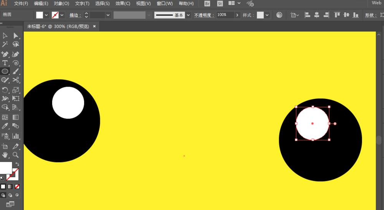
Task: Open the arrange documents dropdown
Action: 234,3
